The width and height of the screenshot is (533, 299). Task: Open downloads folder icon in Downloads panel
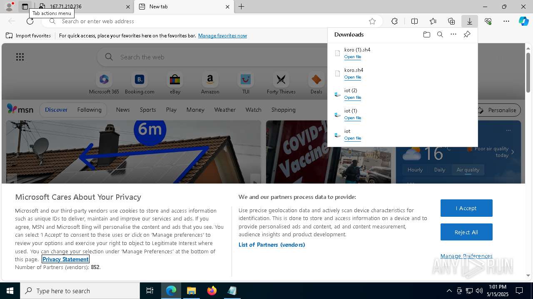(x=426, y=34)
